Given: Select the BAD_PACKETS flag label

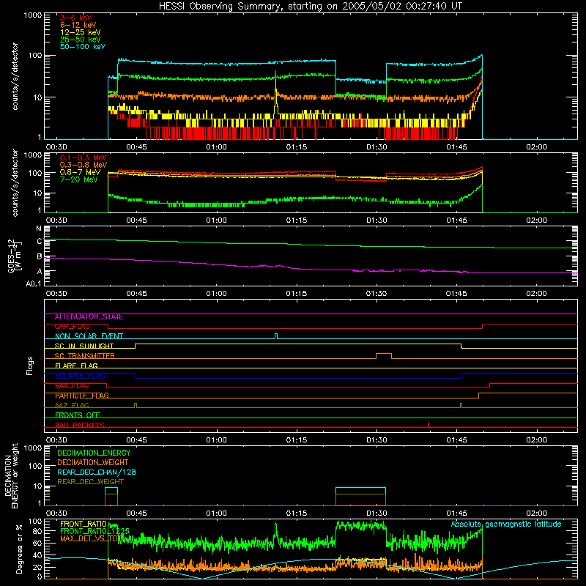Looking at the screenshot, I should point(80,425).
